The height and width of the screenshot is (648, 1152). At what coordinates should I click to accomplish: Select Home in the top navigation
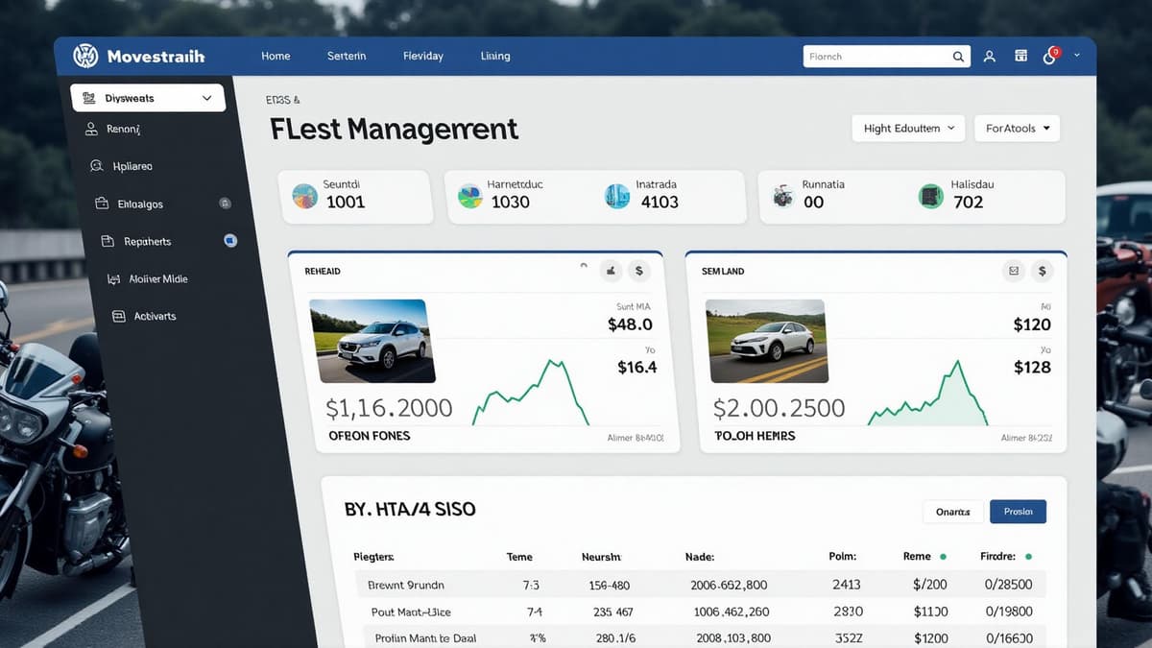(276, 56)
